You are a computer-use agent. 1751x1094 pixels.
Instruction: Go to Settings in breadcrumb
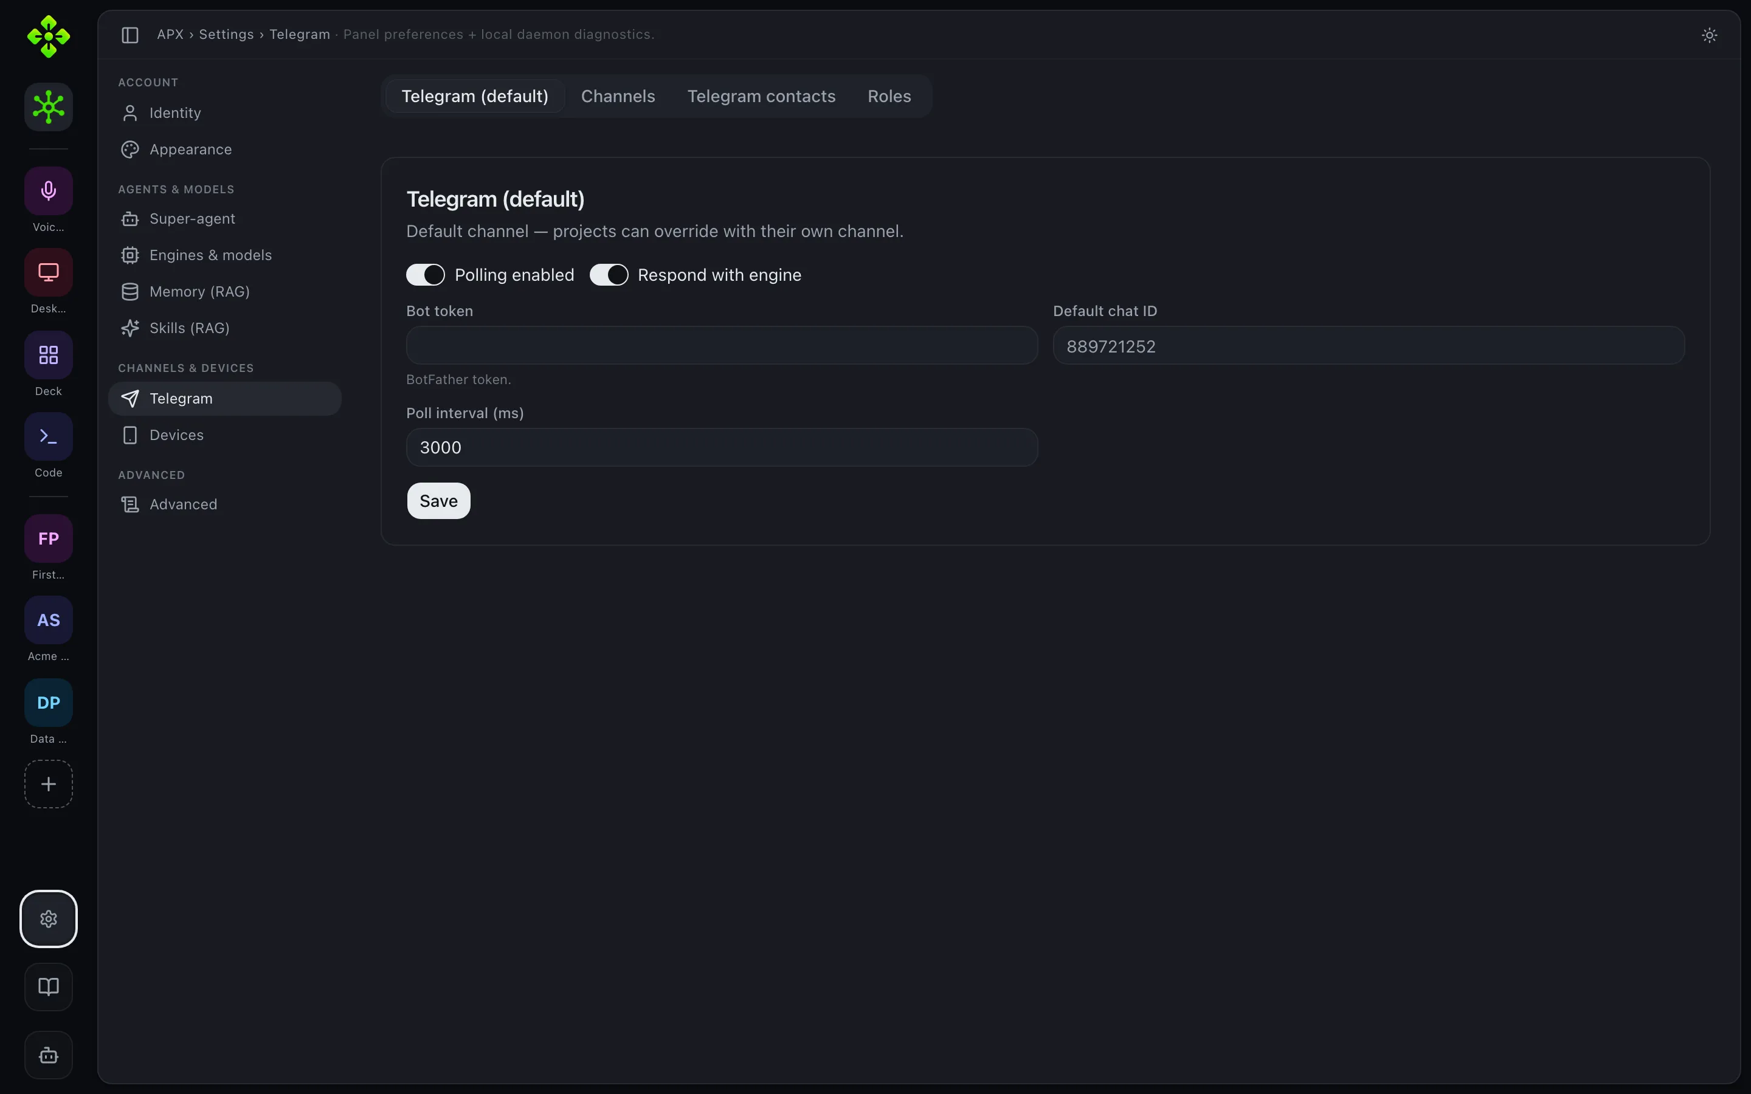pos(226,35)
